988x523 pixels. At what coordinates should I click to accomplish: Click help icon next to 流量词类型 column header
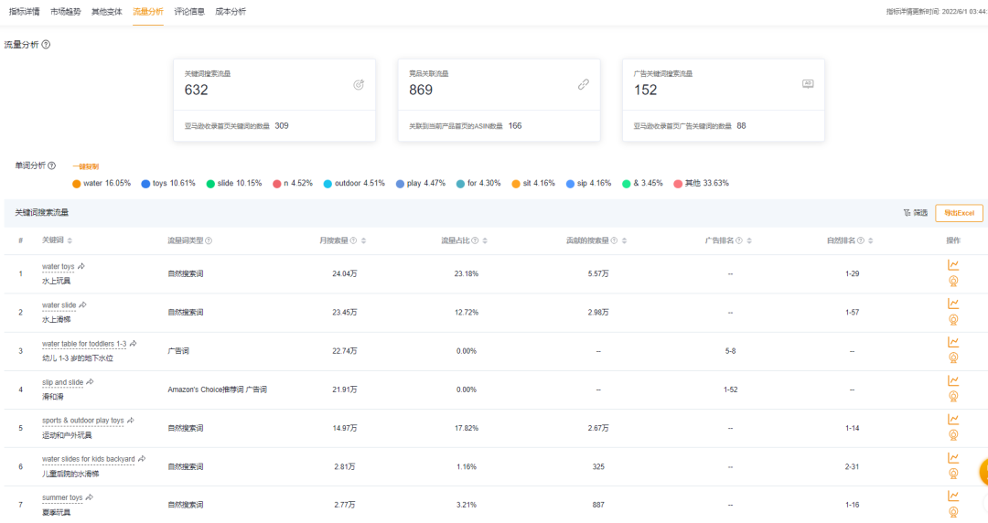point(209,240)
